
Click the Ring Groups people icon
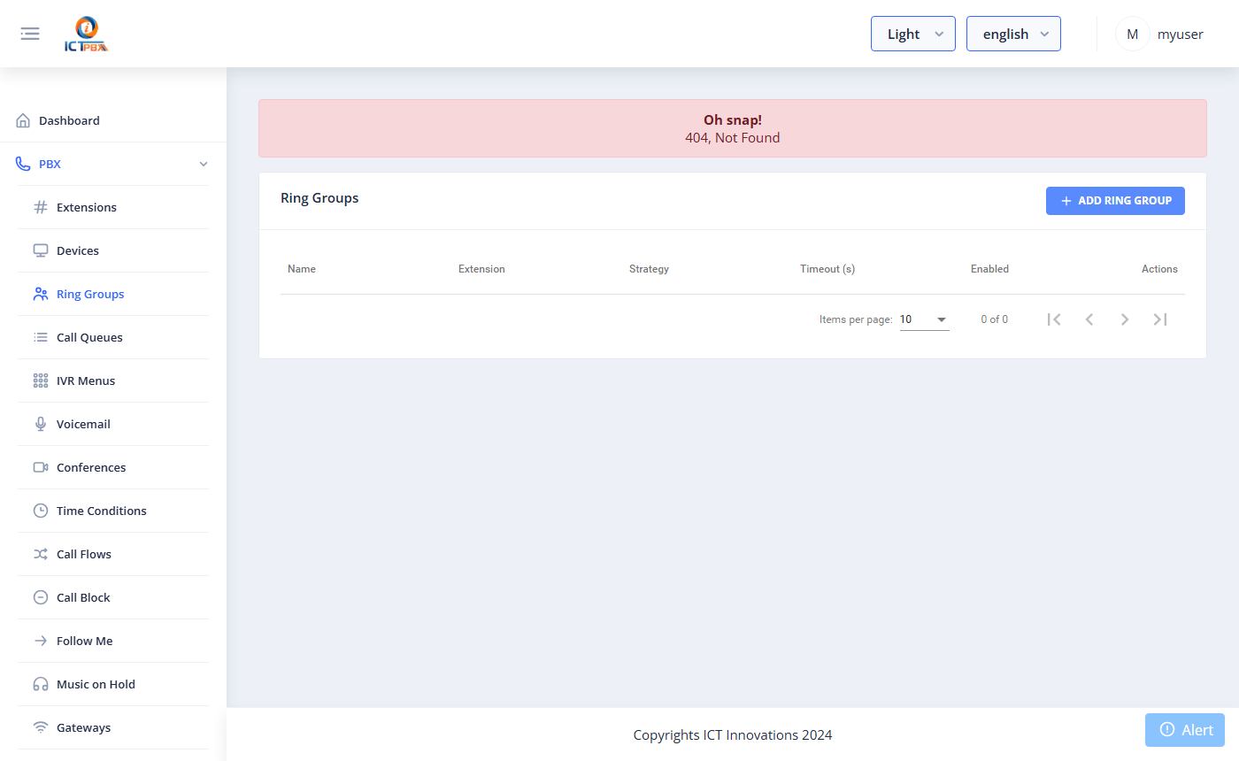point(41,294)
